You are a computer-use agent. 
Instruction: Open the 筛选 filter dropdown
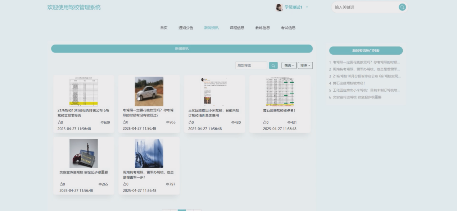click(x=289, y=65)
